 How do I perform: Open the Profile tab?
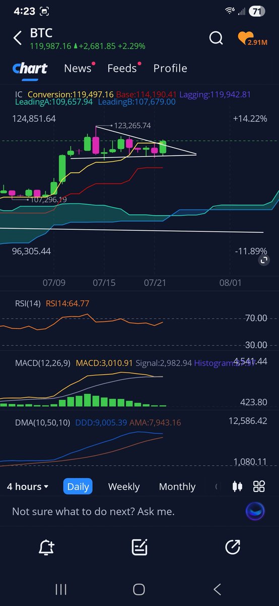point(170,68)
